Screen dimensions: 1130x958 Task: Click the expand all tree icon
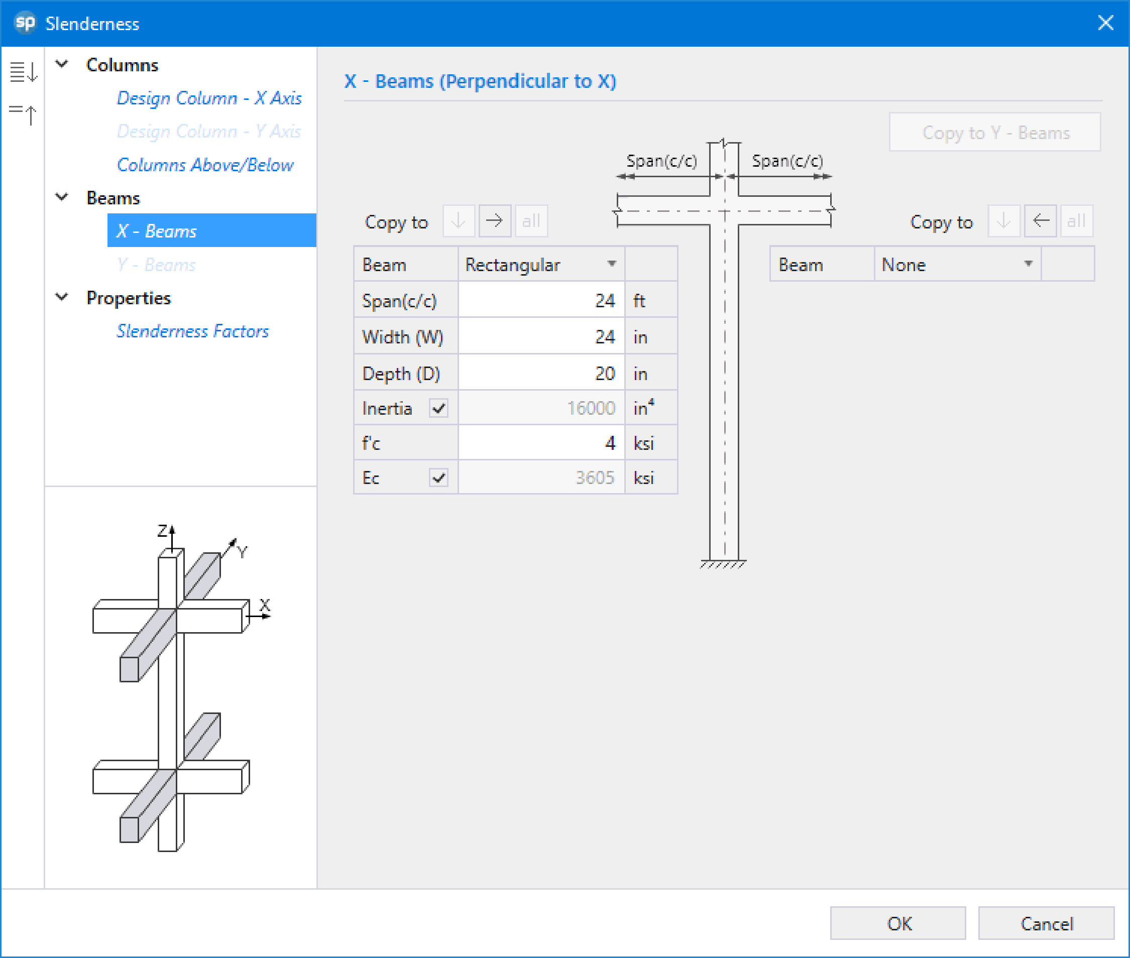tap(24, 71)
